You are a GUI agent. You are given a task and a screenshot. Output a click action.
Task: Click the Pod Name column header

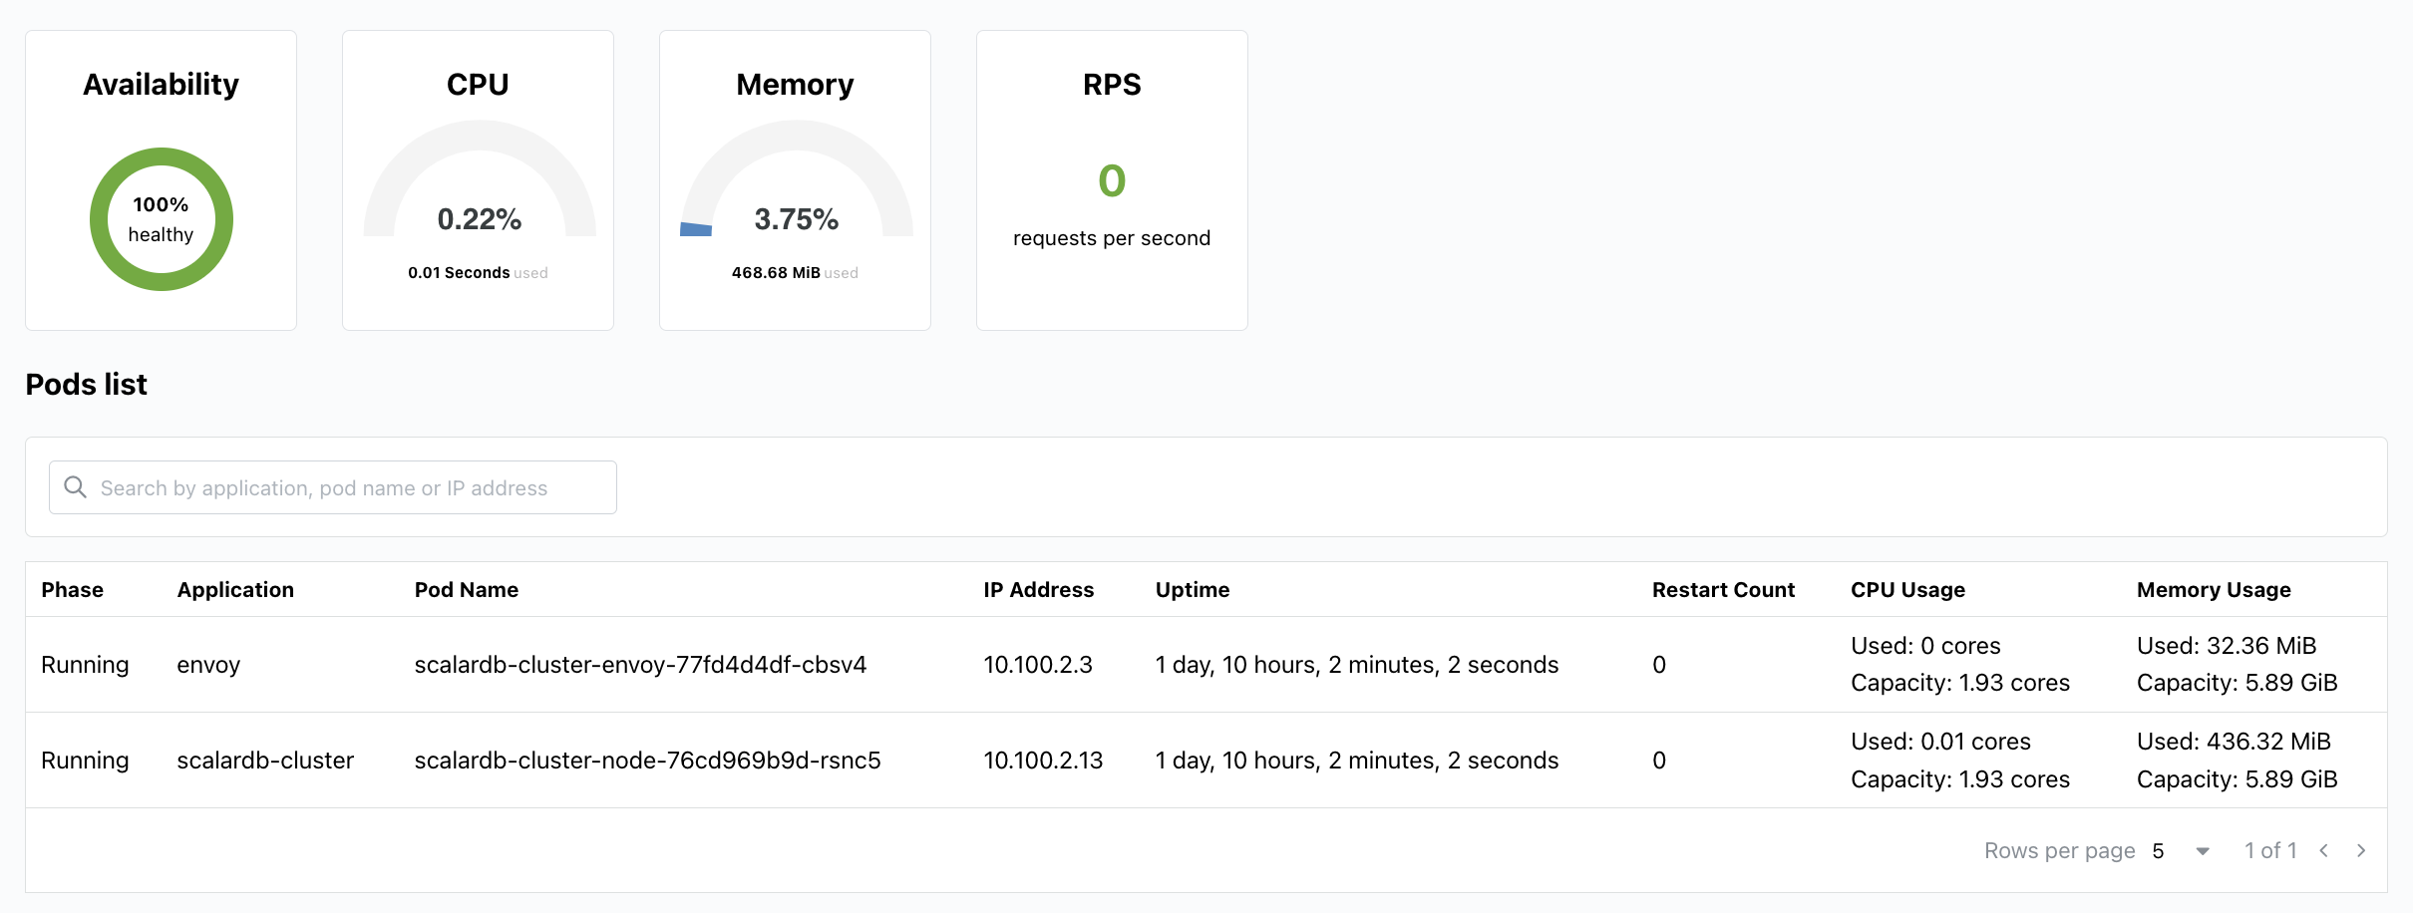466,589
